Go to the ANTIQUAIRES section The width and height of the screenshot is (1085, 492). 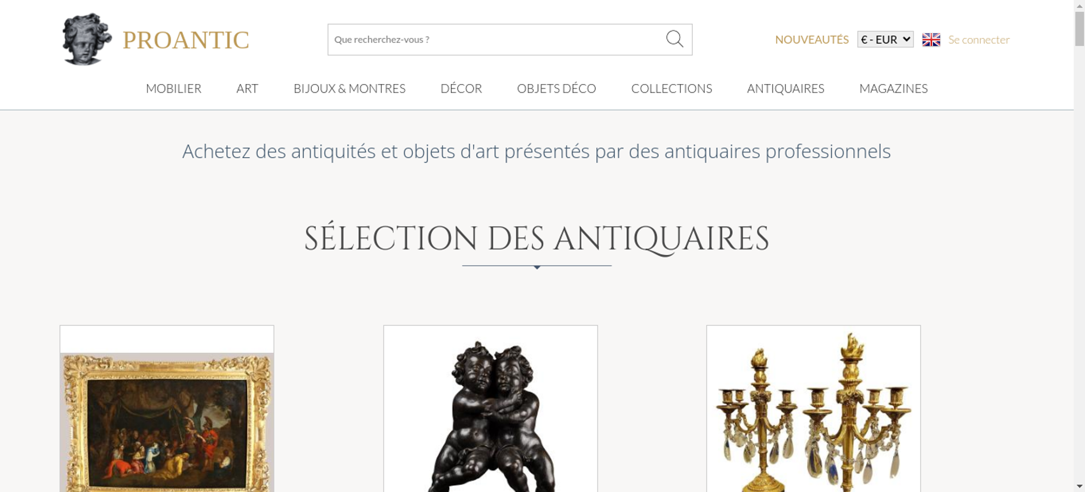point(786,88)
